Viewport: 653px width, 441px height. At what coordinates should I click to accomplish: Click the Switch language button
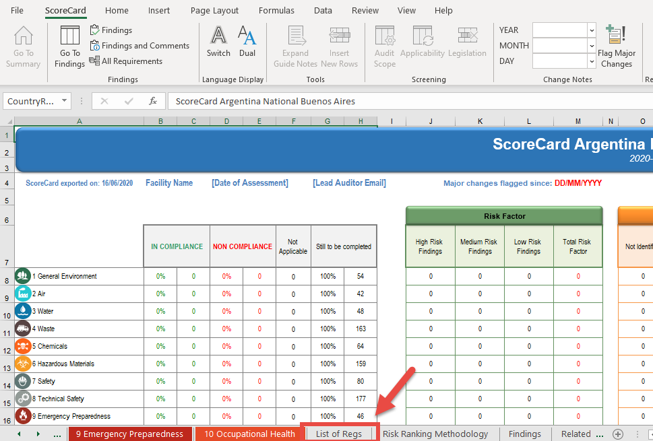pos(218,41)
